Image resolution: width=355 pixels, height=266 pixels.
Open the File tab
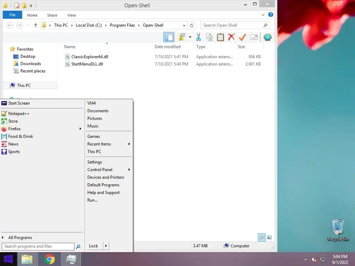click(x=12, y=15)
